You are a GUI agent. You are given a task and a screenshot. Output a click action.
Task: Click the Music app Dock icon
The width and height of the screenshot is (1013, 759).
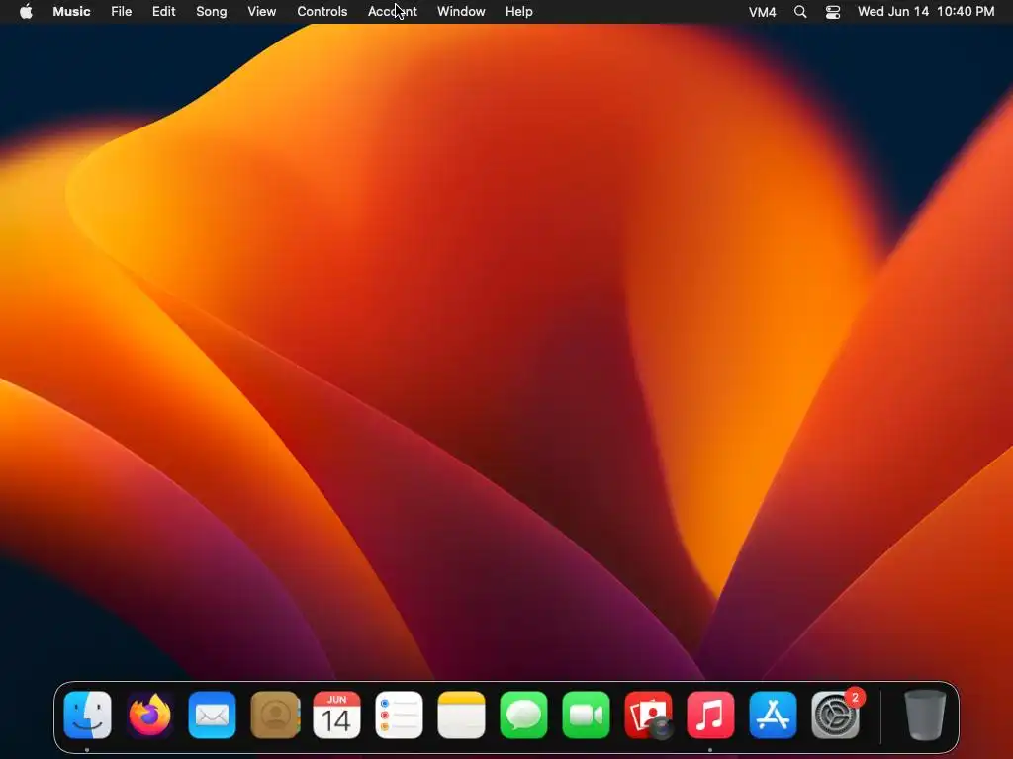(x=710, y=716)
